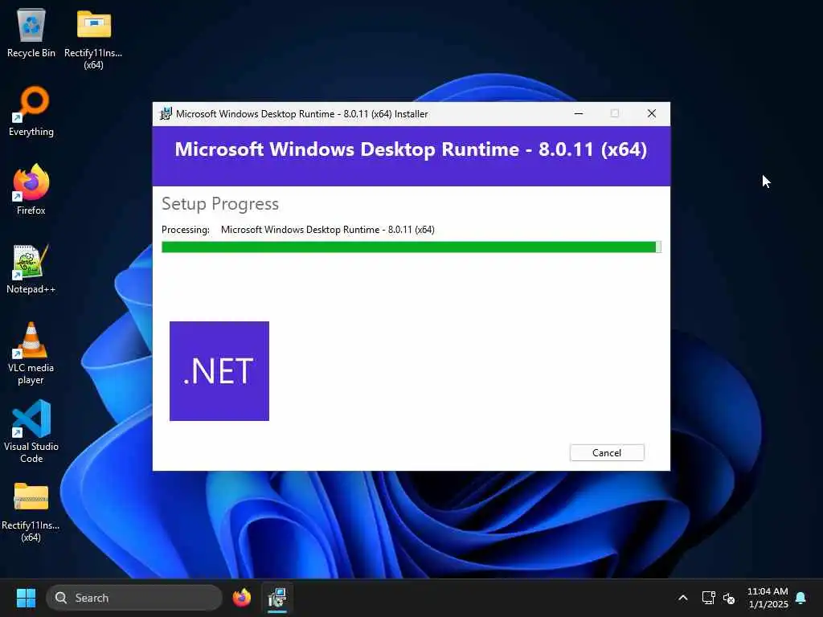Open the muted volume tray icon
Viewport: 823px width, 617px height.
tap(728, 598)
